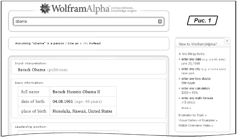Viewport: 237px width, 137px height.
Task: Click the compute button in search box
Action: [x=160, y=21]
